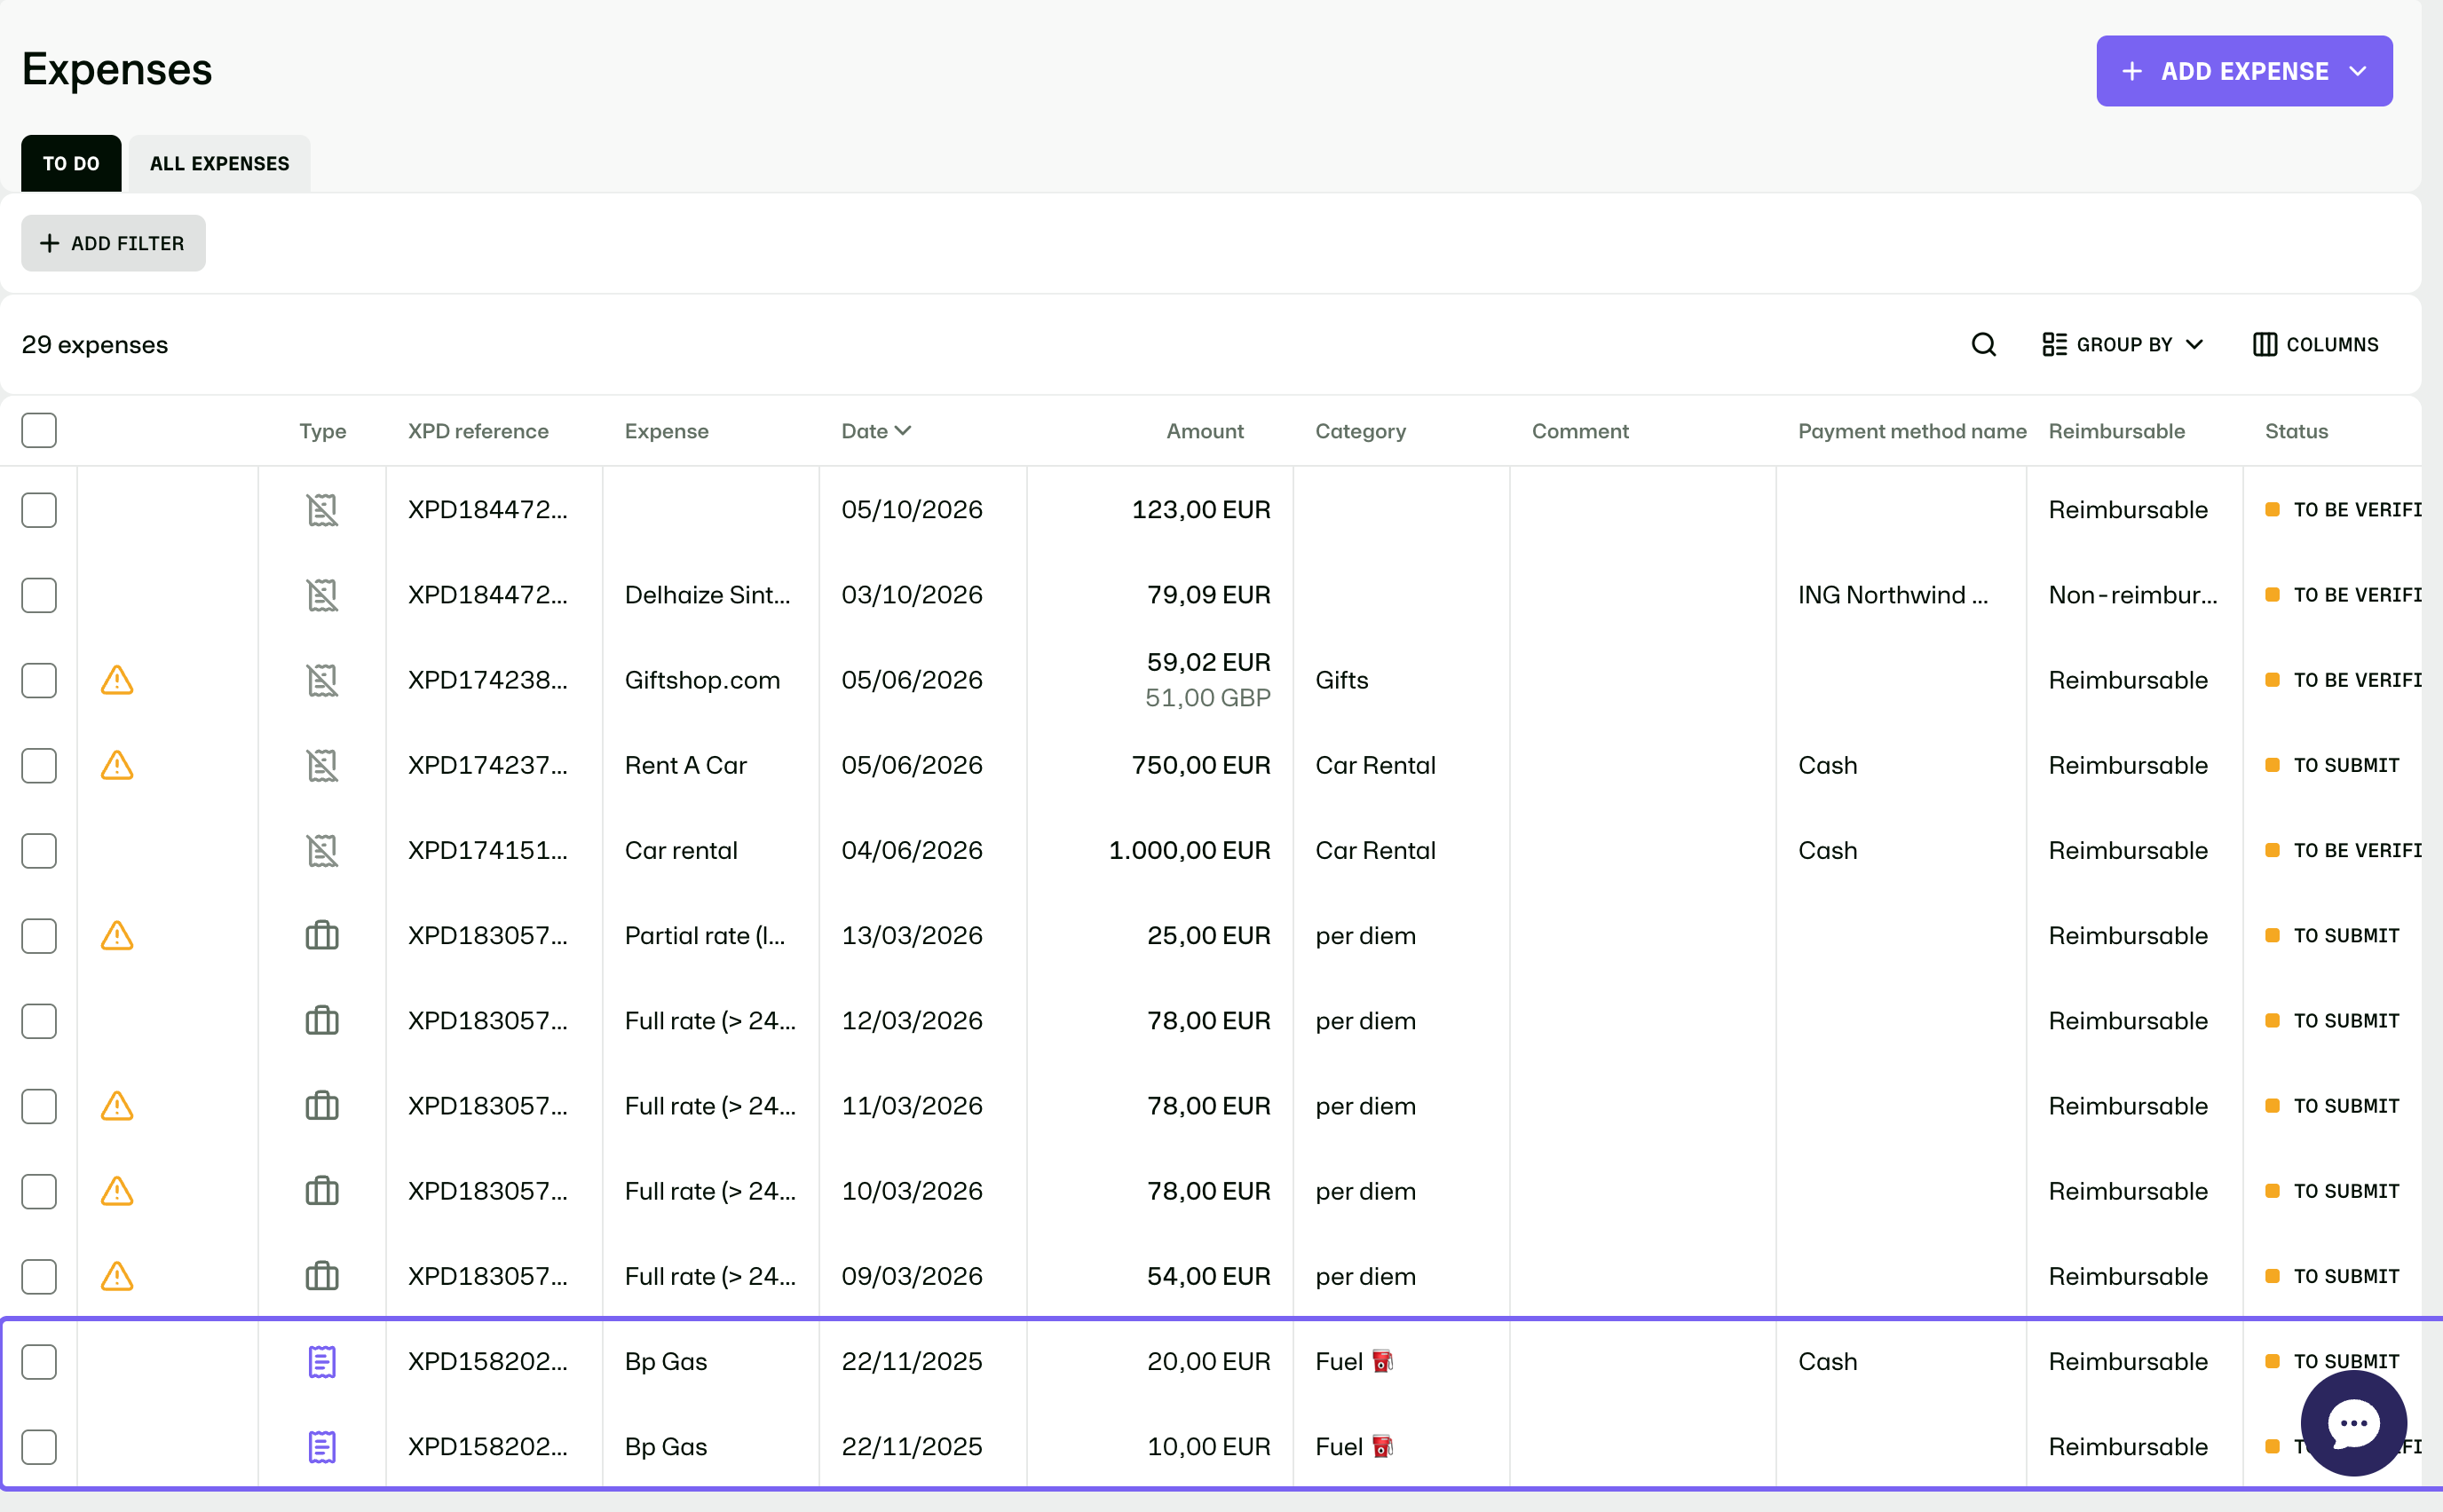Click missing-receipt icon on Delhaize row
2443x1512 pixels.
click(x=322, y=595)
